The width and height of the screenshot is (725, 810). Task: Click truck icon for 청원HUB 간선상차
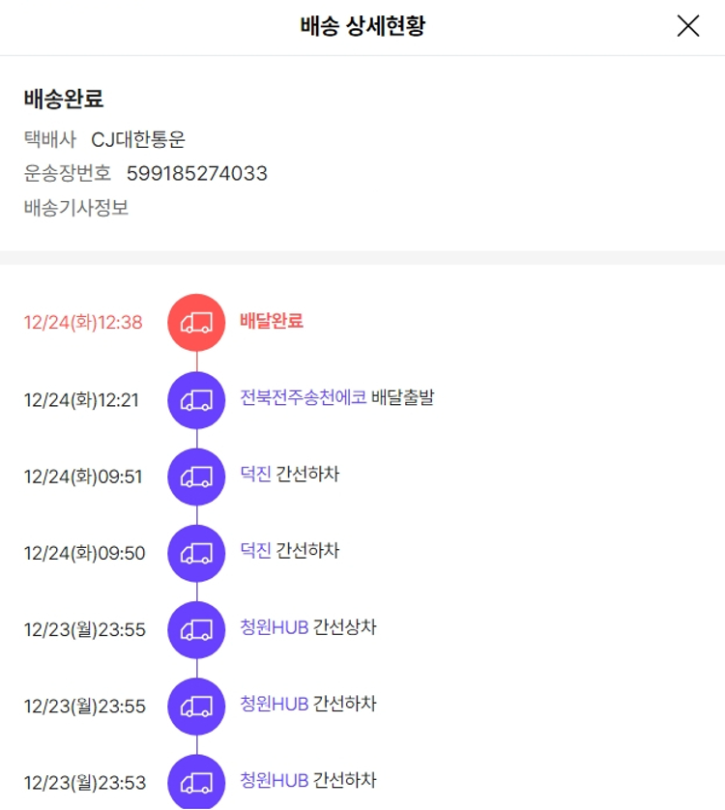[196, 629]
